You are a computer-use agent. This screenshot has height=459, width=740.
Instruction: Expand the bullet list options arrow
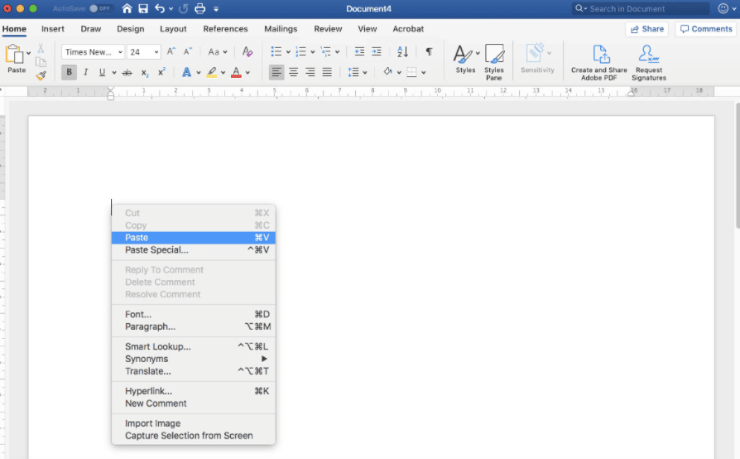tap(288, 52)
